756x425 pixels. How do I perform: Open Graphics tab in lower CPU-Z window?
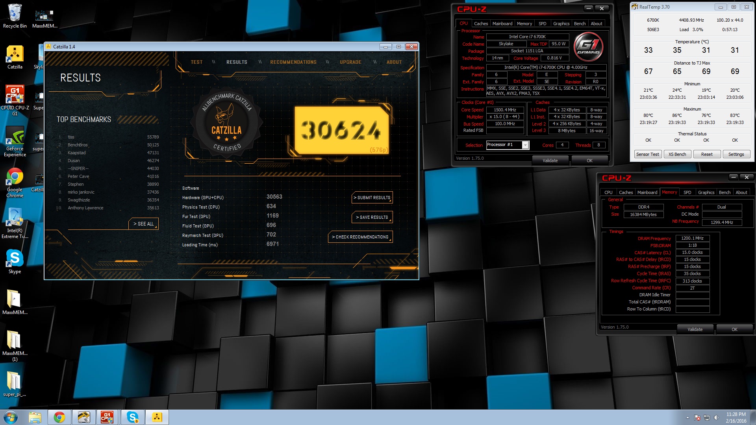[x=706, y=192]
